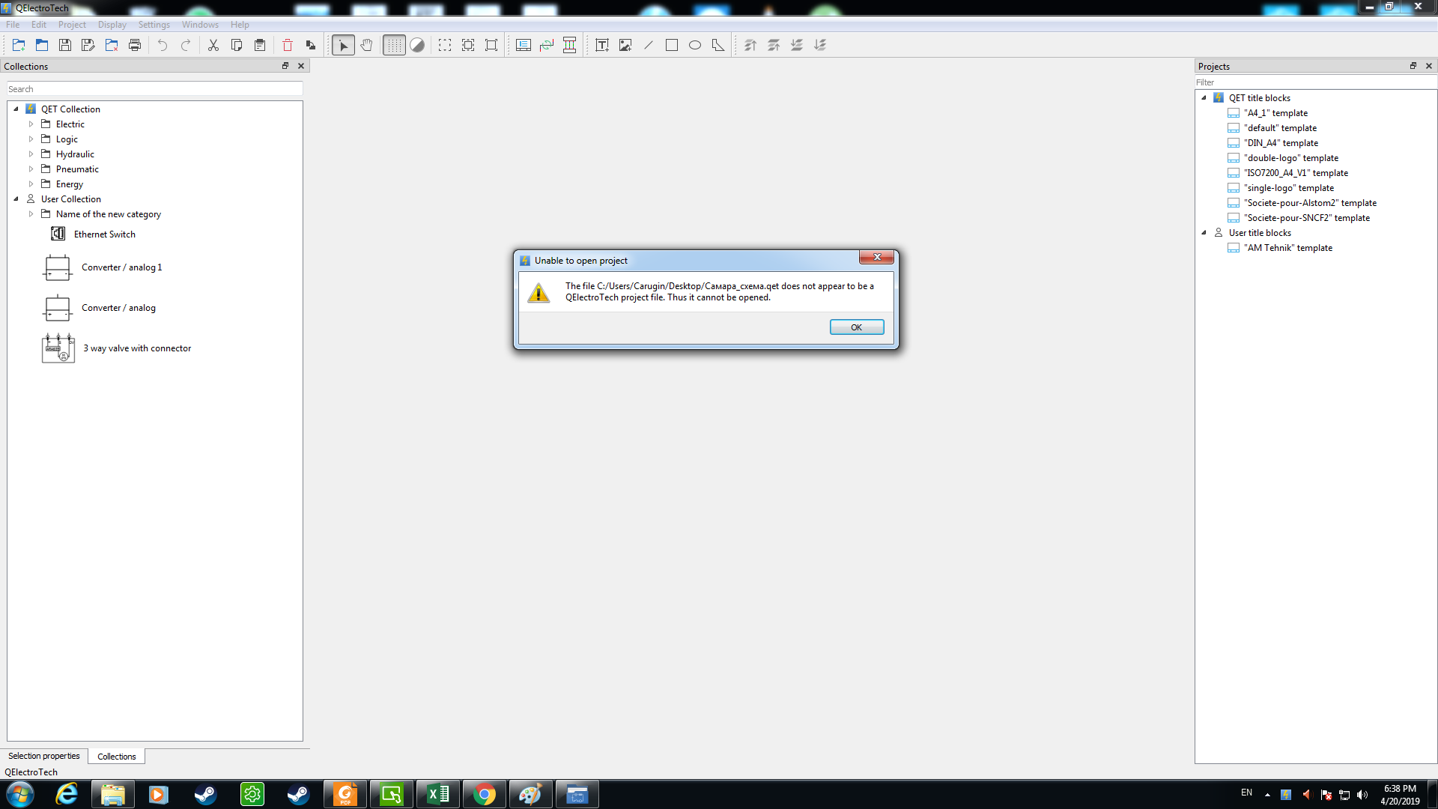Select the hand pan tool
The width and height of the screenshot is (1438, 809).
coord(366,45)
